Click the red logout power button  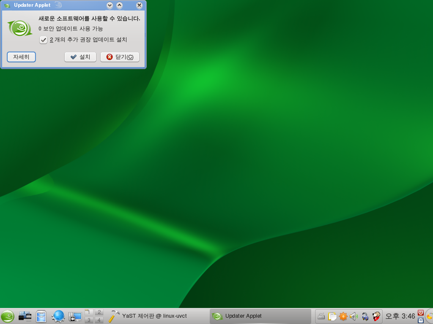pyautogui.click(x=421, y=313)
